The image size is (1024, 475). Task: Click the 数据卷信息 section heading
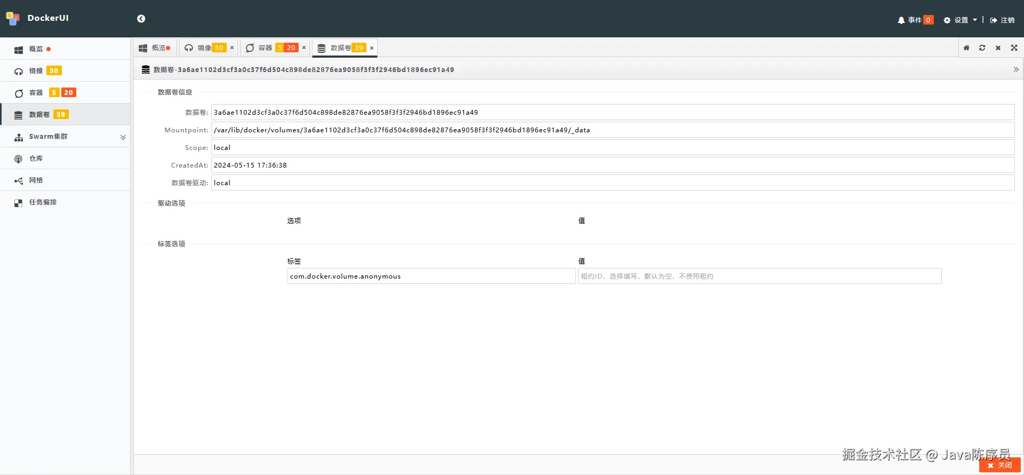tap(175, 92)
